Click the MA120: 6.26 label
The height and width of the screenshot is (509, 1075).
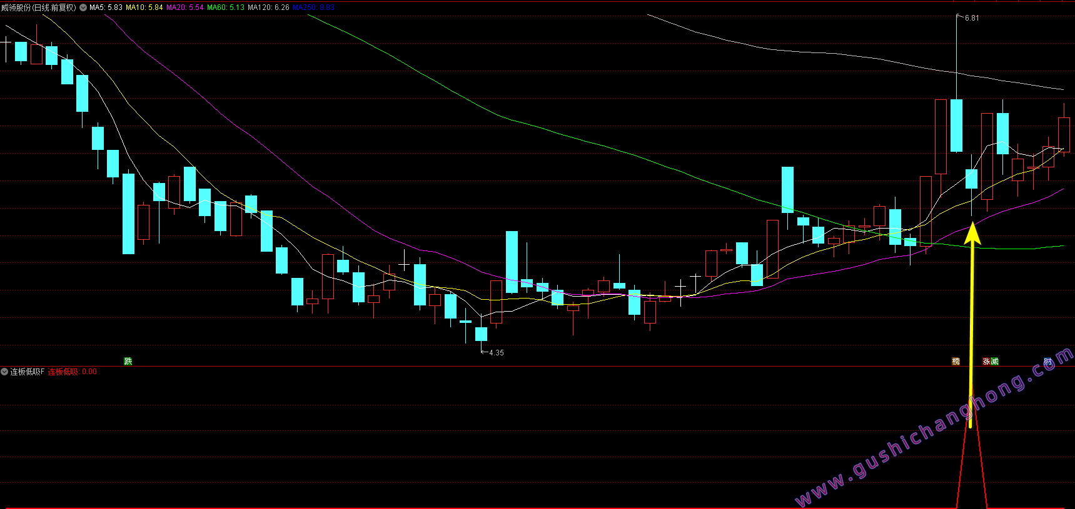(268, 7)
